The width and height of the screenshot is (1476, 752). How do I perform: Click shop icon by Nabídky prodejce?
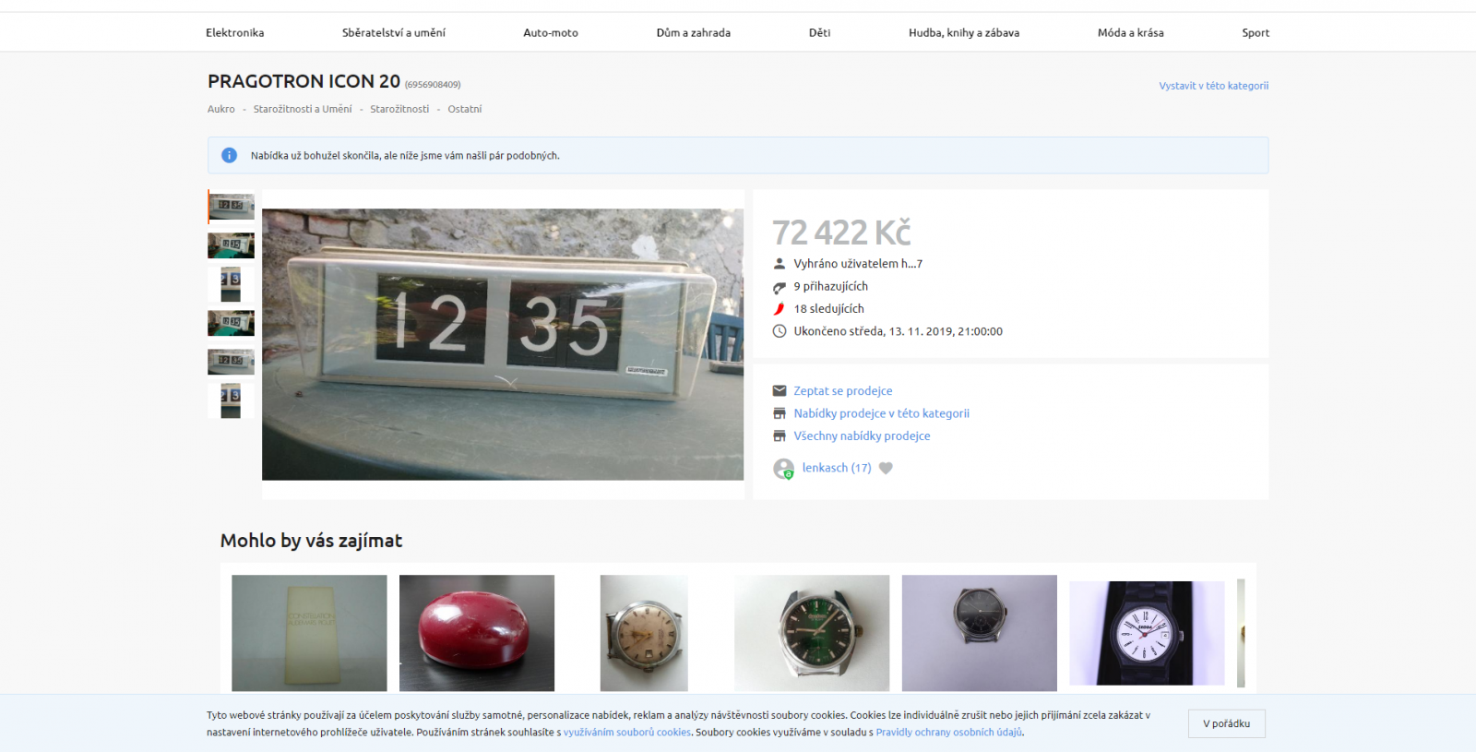point(780,413)
